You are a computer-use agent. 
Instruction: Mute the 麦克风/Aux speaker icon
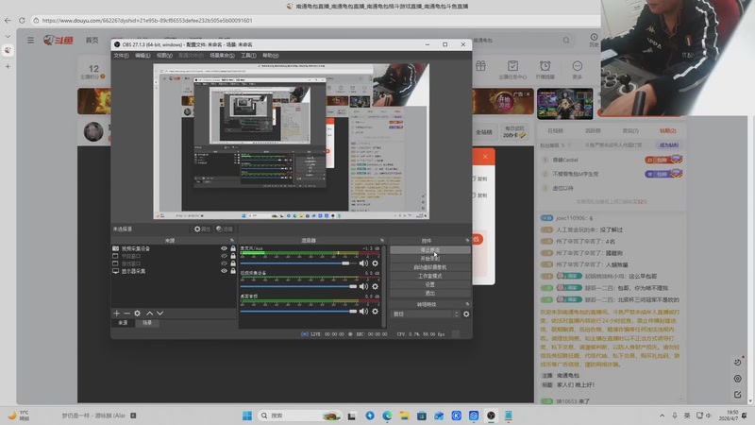tap(363, 263)
